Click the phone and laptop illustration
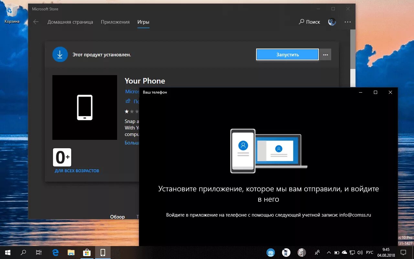The height and width of the screenshot is (259, 414). pyautogui.click(x=269, y=151)
